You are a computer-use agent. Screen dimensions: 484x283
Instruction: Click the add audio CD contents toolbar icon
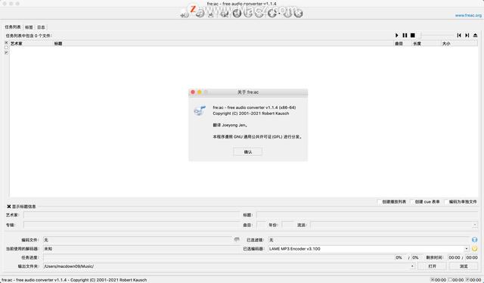(200, 14)
